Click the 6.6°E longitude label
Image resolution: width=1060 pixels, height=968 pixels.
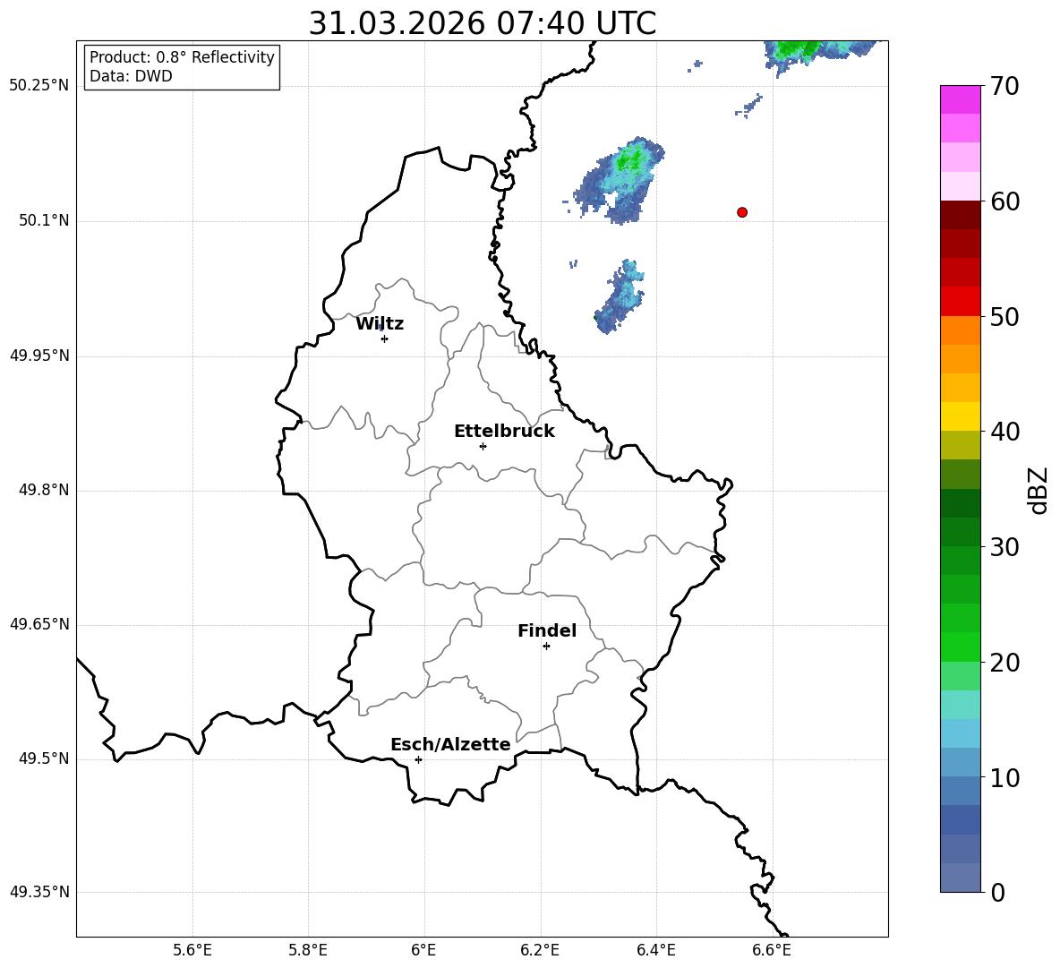[772, 950]
